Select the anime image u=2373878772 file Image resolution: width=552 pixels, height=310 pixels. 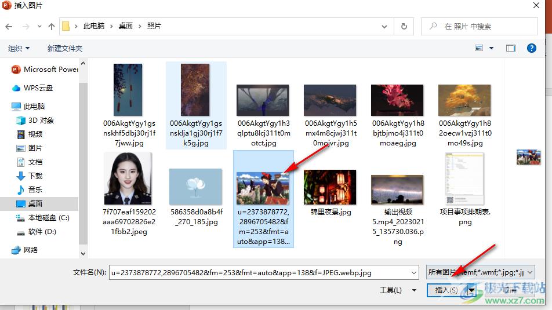(x=263, y=199)
